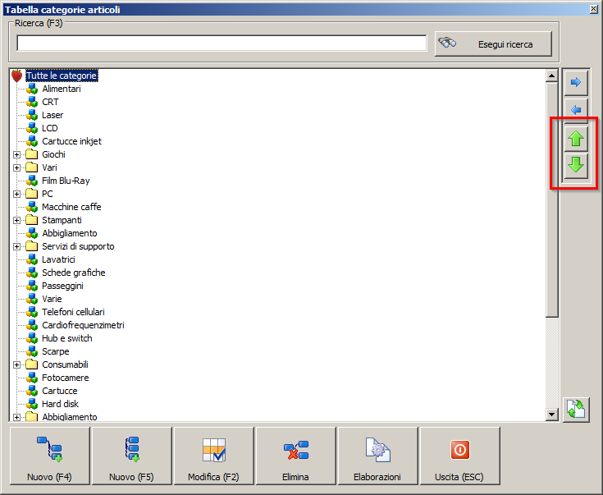The image size is (603, 495).
Task: Expand the Vari folder
Action: pos(16,167)
